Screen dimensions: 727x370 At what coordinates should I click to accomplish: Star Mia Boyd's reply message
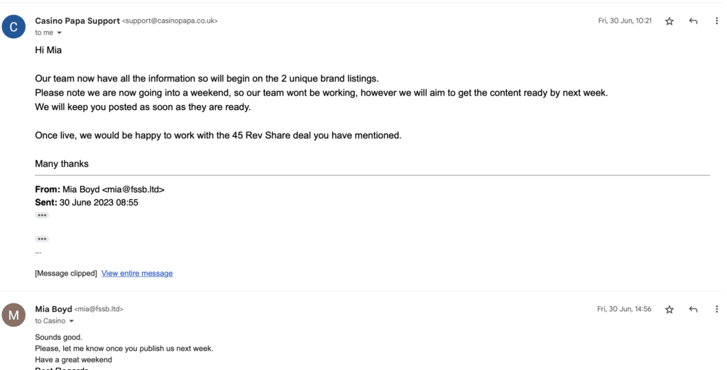tap(669, 309)
